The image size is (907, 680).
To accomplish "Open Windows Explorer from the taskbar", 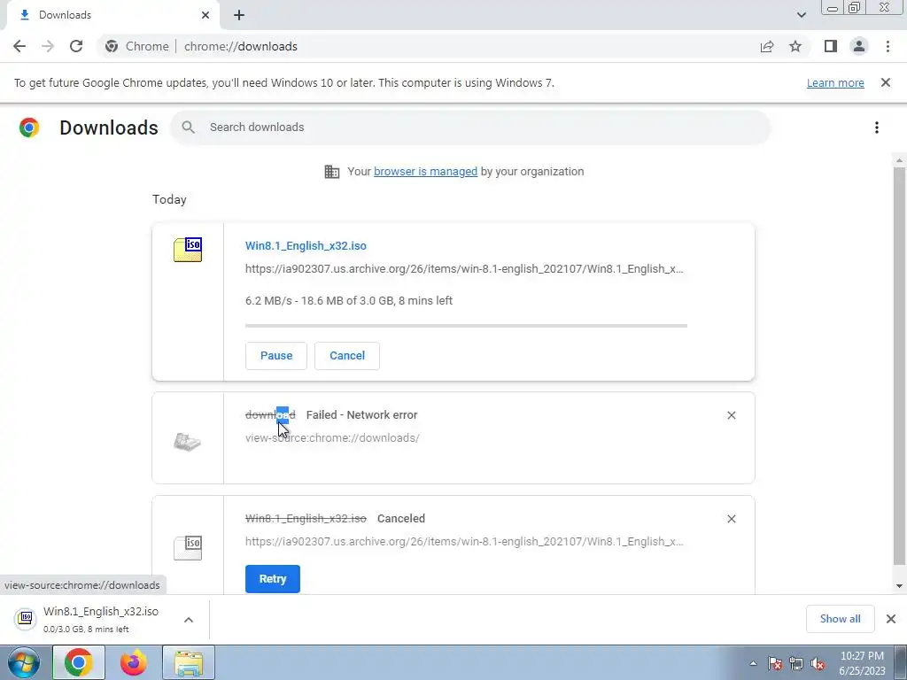I will tap(189, 662).
